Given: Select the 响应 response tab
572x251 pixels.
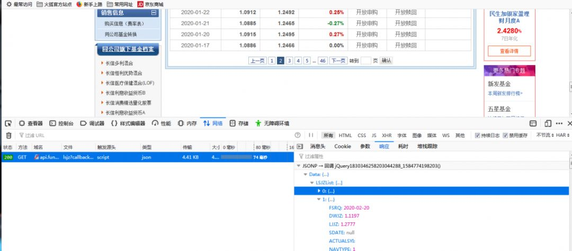Looking at the screenshot, I should click(384, 146).
